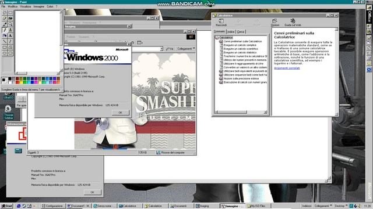The width and height of the screenshot is (373, 209).
Task: Select the Curve tool in Paint
Action: (x=10, y=41)
